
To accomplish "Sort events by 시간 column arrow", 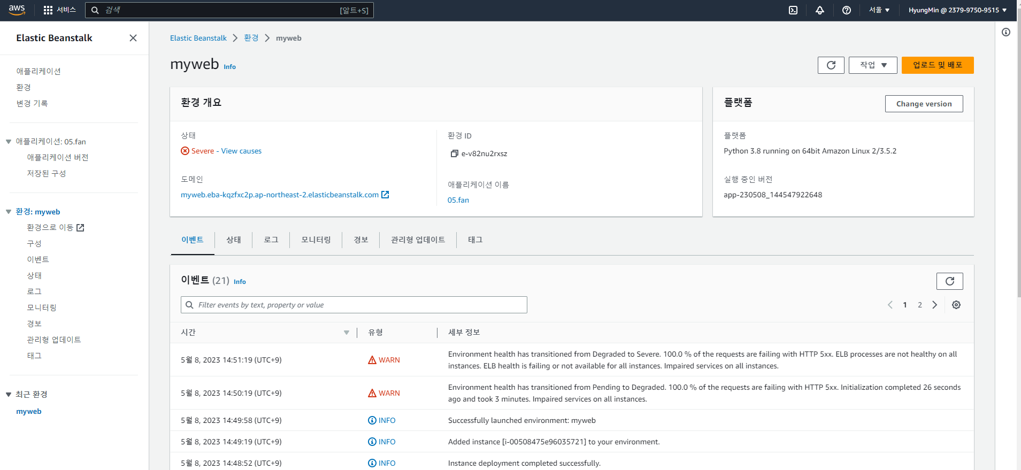I will pyautogui.click(x=347, y=333).
